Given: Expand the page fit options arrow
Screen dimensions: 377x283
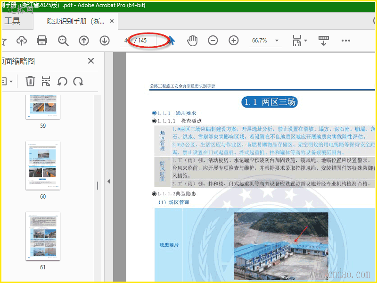Looking at the screenshot, I should (305, 41).
